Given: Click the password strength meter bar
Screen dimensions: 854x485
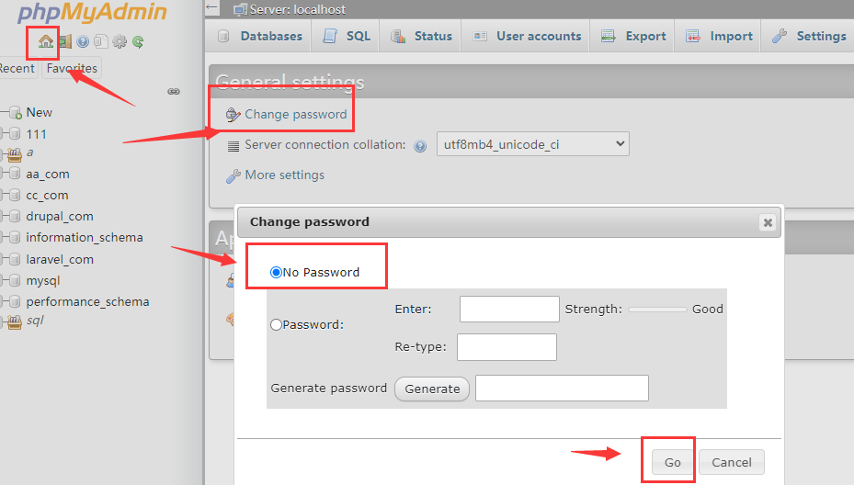Looking at the screenshot, I should (657, 310).
